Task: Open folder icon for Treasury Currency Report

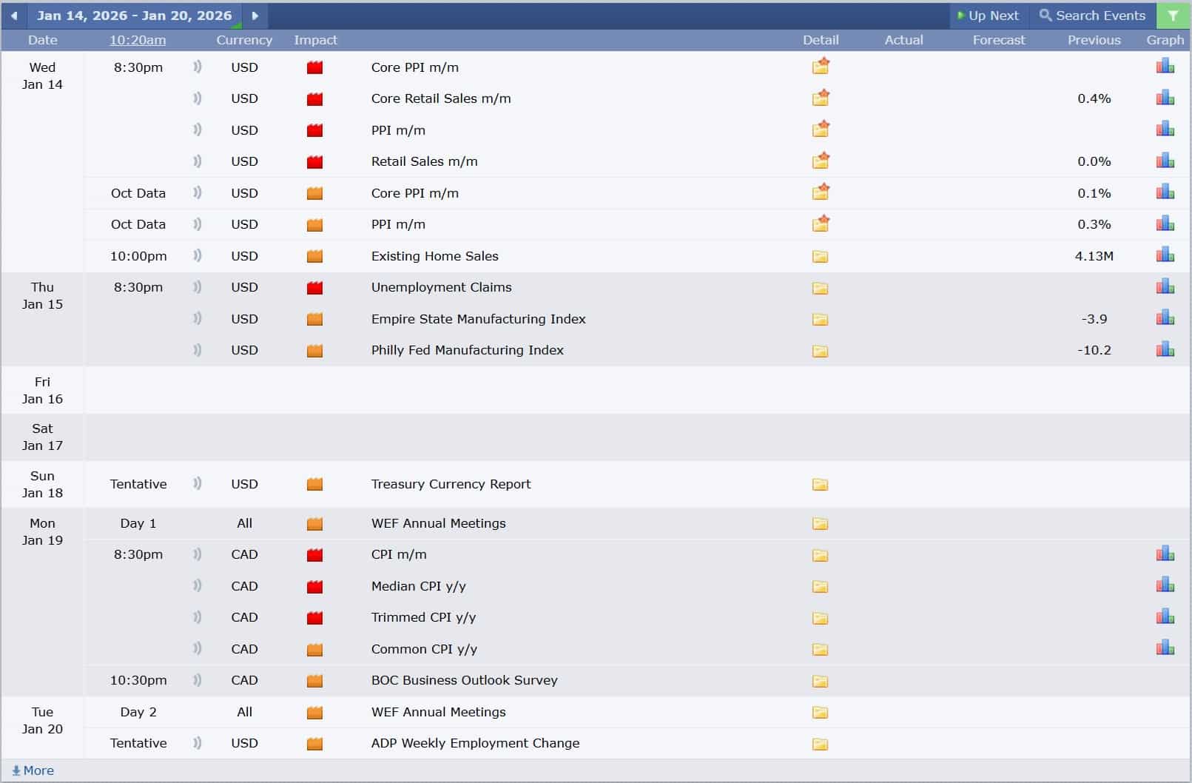Action: coord(820,485)
